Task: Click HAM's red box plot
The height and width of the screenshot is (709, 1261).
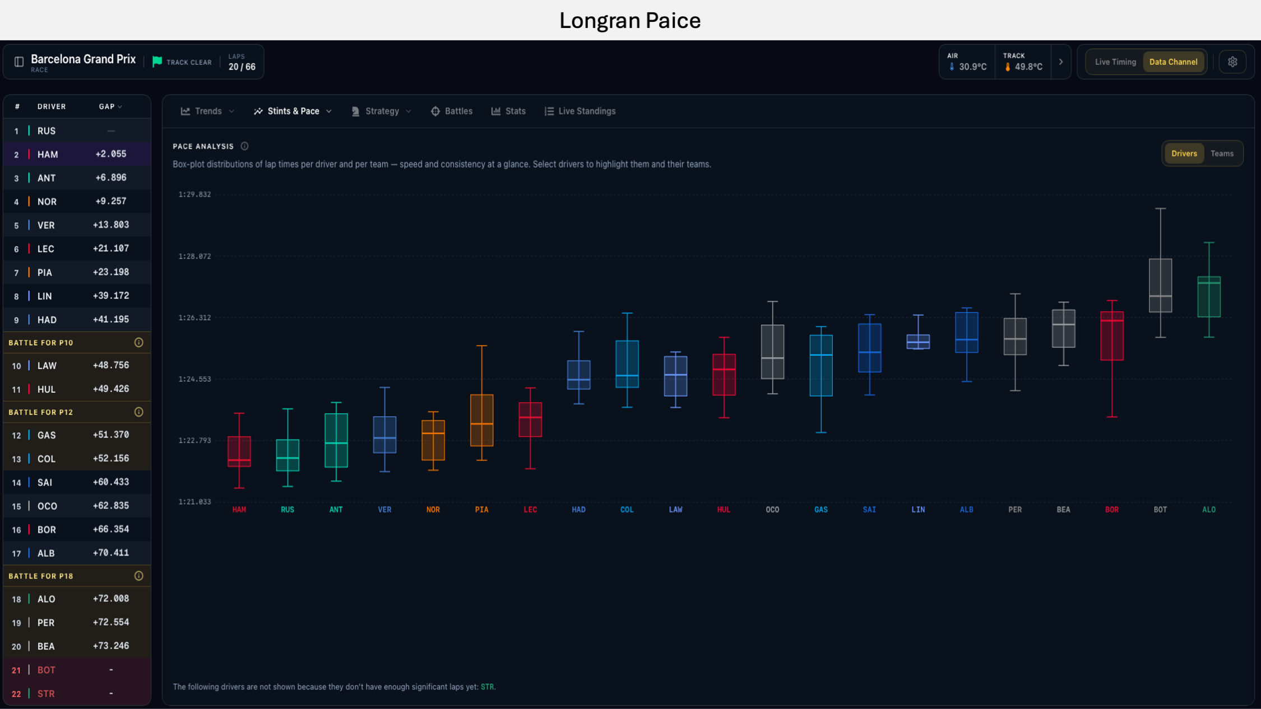Action: pyautogui.click(x=239, y=451)
